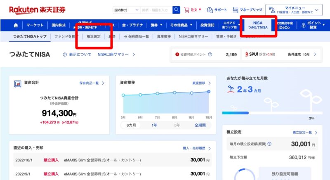Open the マーケット menu
The width and height of the screenshot is (330, 180).
(x=35, y=25)
